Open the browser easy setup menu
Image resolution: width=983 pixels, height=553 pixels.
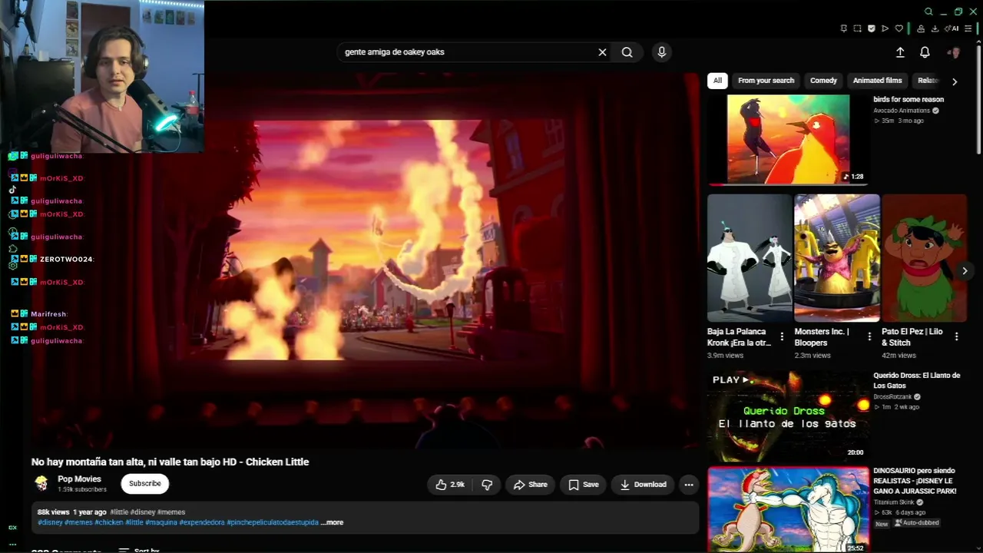click(x=968, y=28)
